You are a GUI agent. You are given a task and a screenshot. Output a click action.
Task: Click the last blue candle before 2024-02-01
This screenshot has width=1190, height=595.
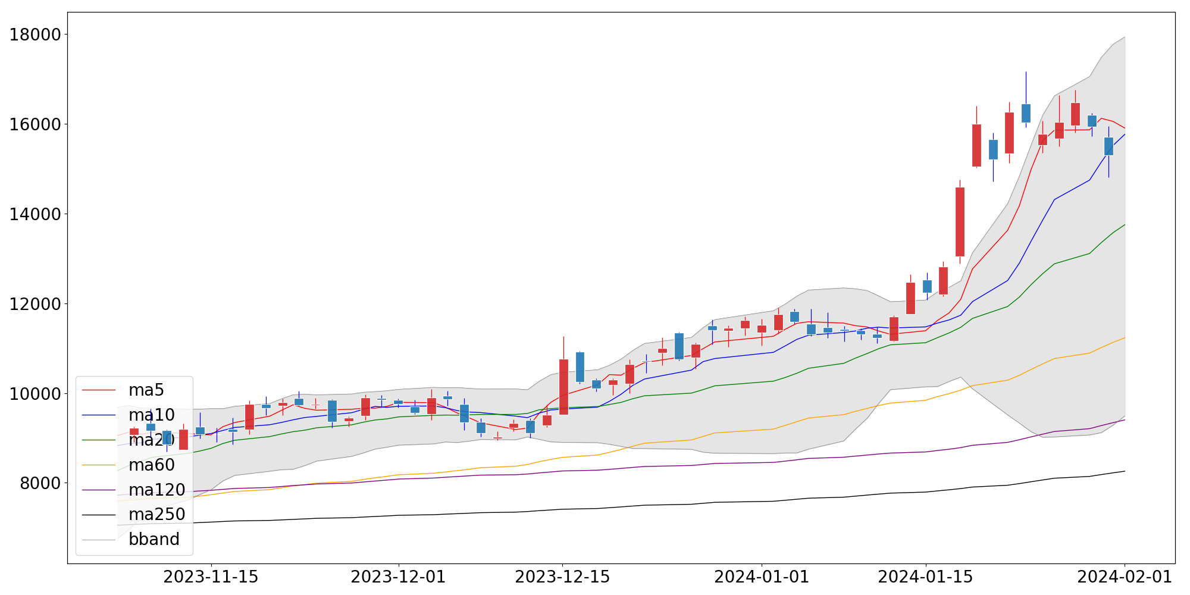[x=1108, y=146]
